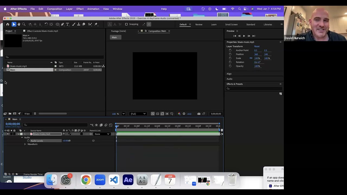347x195 pixels.
Task: Collapse the Audio property group
Action: (x=22, y=138)
